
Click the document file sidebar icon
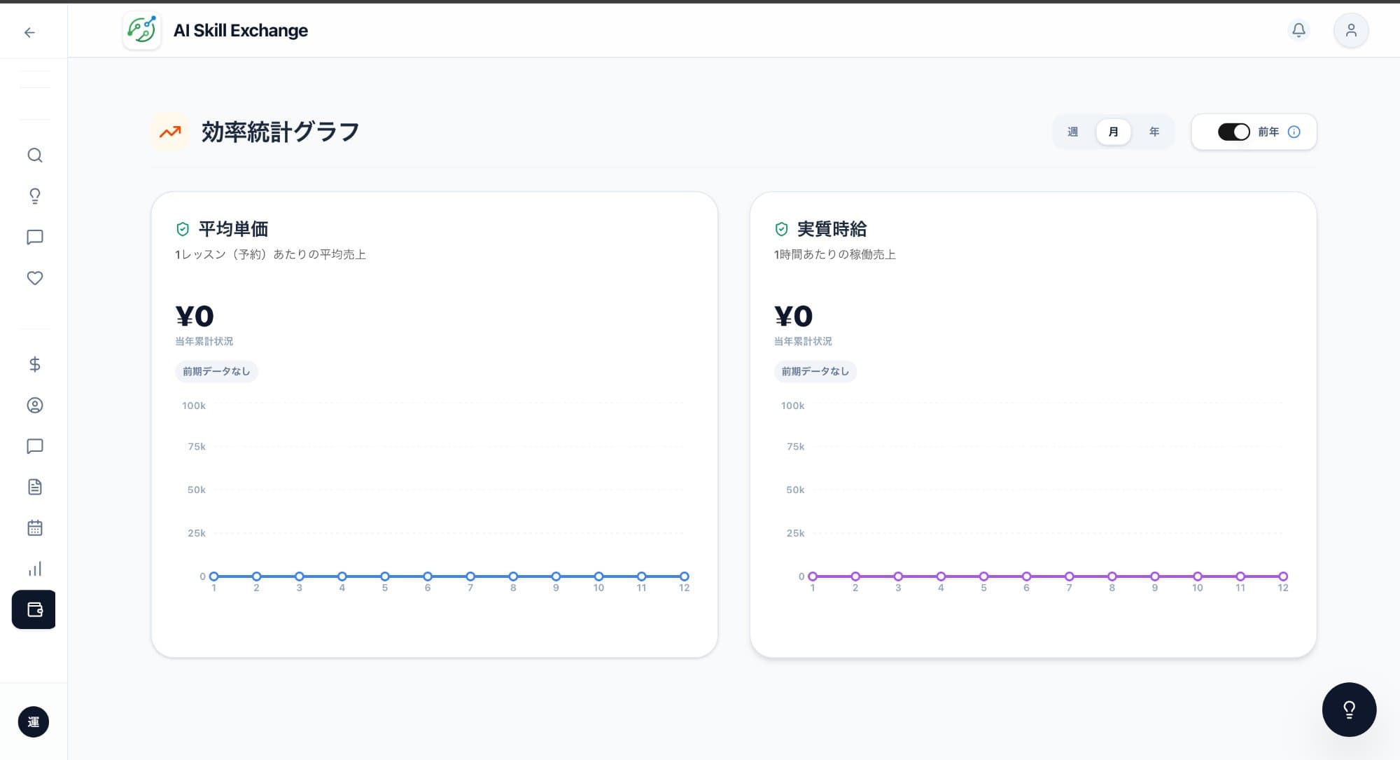click(34, 487)
